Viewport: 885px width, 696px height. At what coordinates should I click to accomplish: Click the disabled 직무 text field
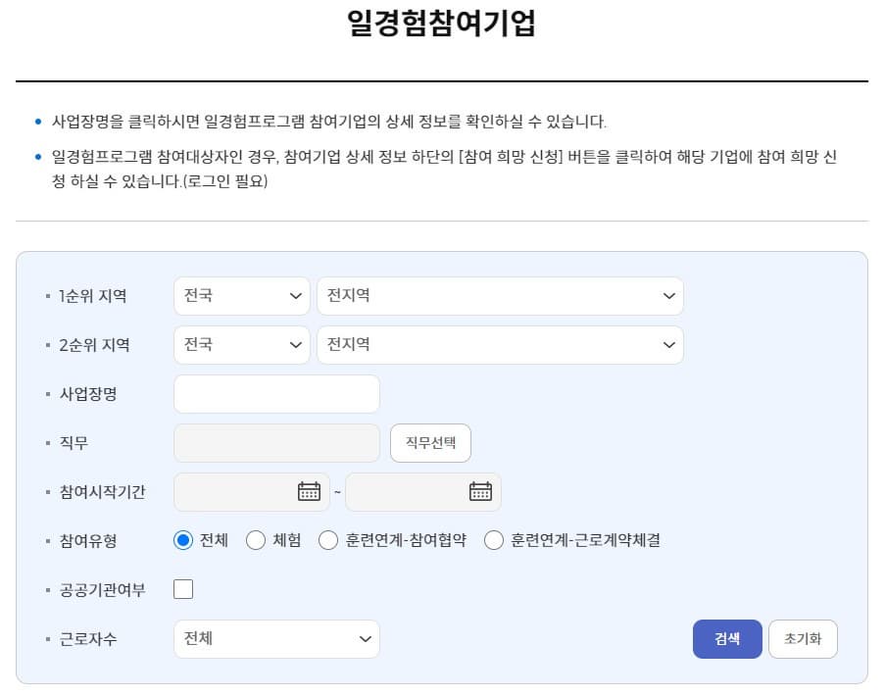[x=275, y=442]
